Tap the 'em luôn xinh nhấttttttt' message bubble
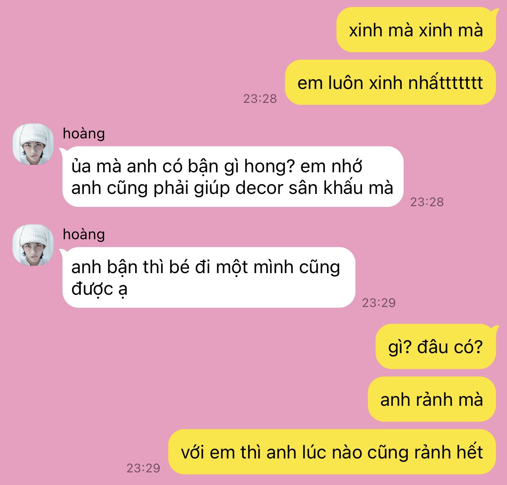507x485 pixels. [x=390, y=82]
